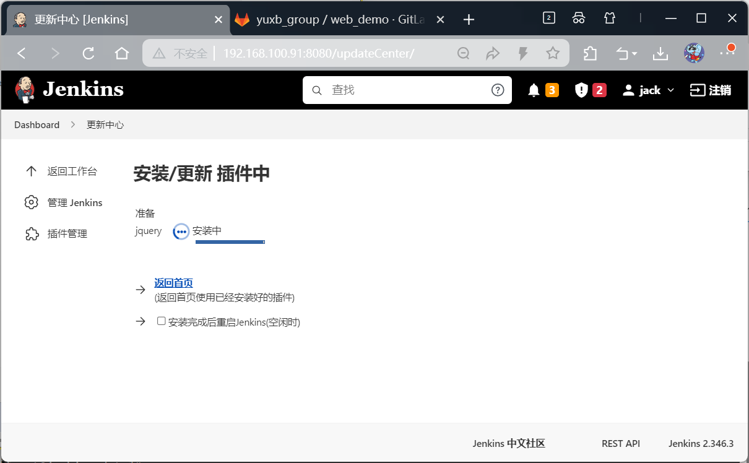Click the gear icon beside 管理 Jenkins

coord(31,202)
